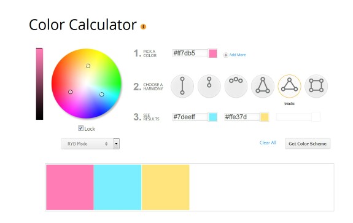353x223 pixels.
Task: Click the #ff7db5 hex color input field
Action: (190, 53)
